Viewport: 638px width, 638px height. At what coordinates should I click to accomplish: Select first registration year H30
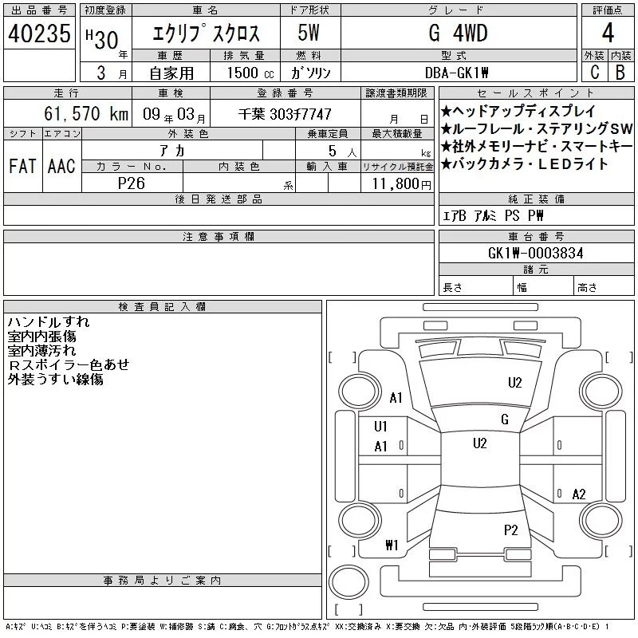point(102,39)
